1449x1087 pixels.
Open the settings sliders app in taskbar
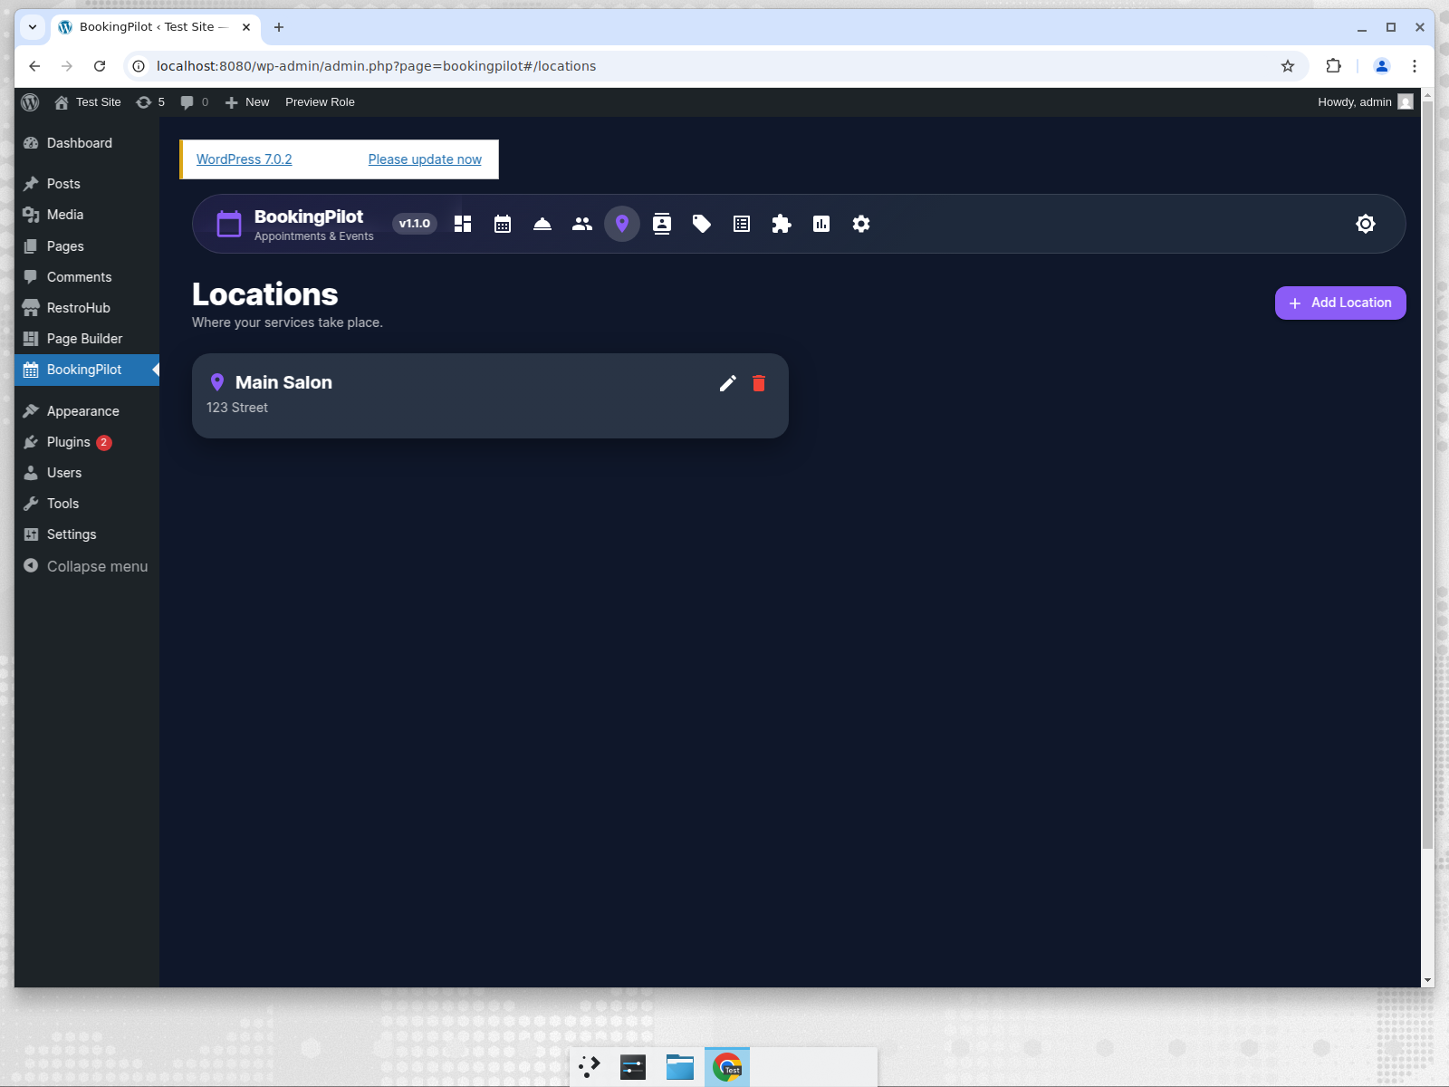click(x=633, y=1067)
